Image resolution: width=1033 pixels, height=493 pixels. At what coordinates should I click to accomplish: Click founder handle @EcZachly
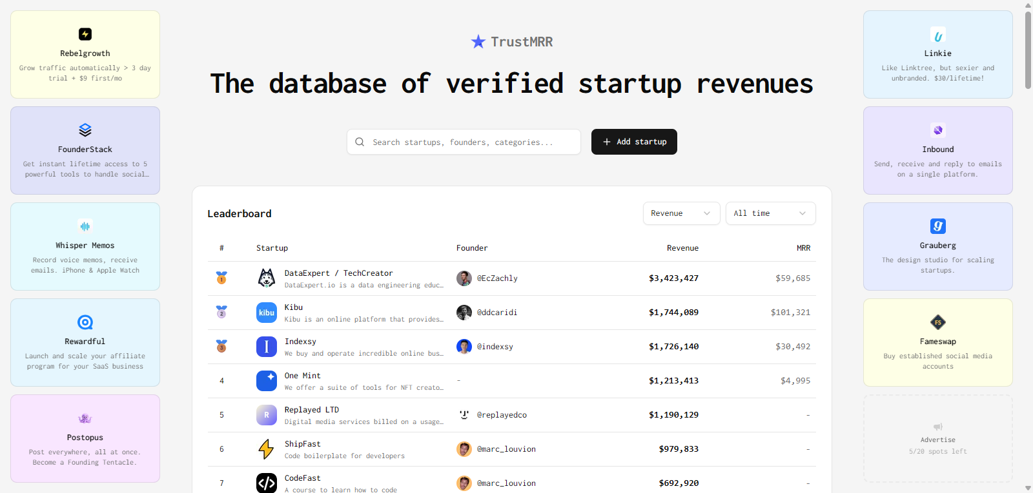[497, 278]
